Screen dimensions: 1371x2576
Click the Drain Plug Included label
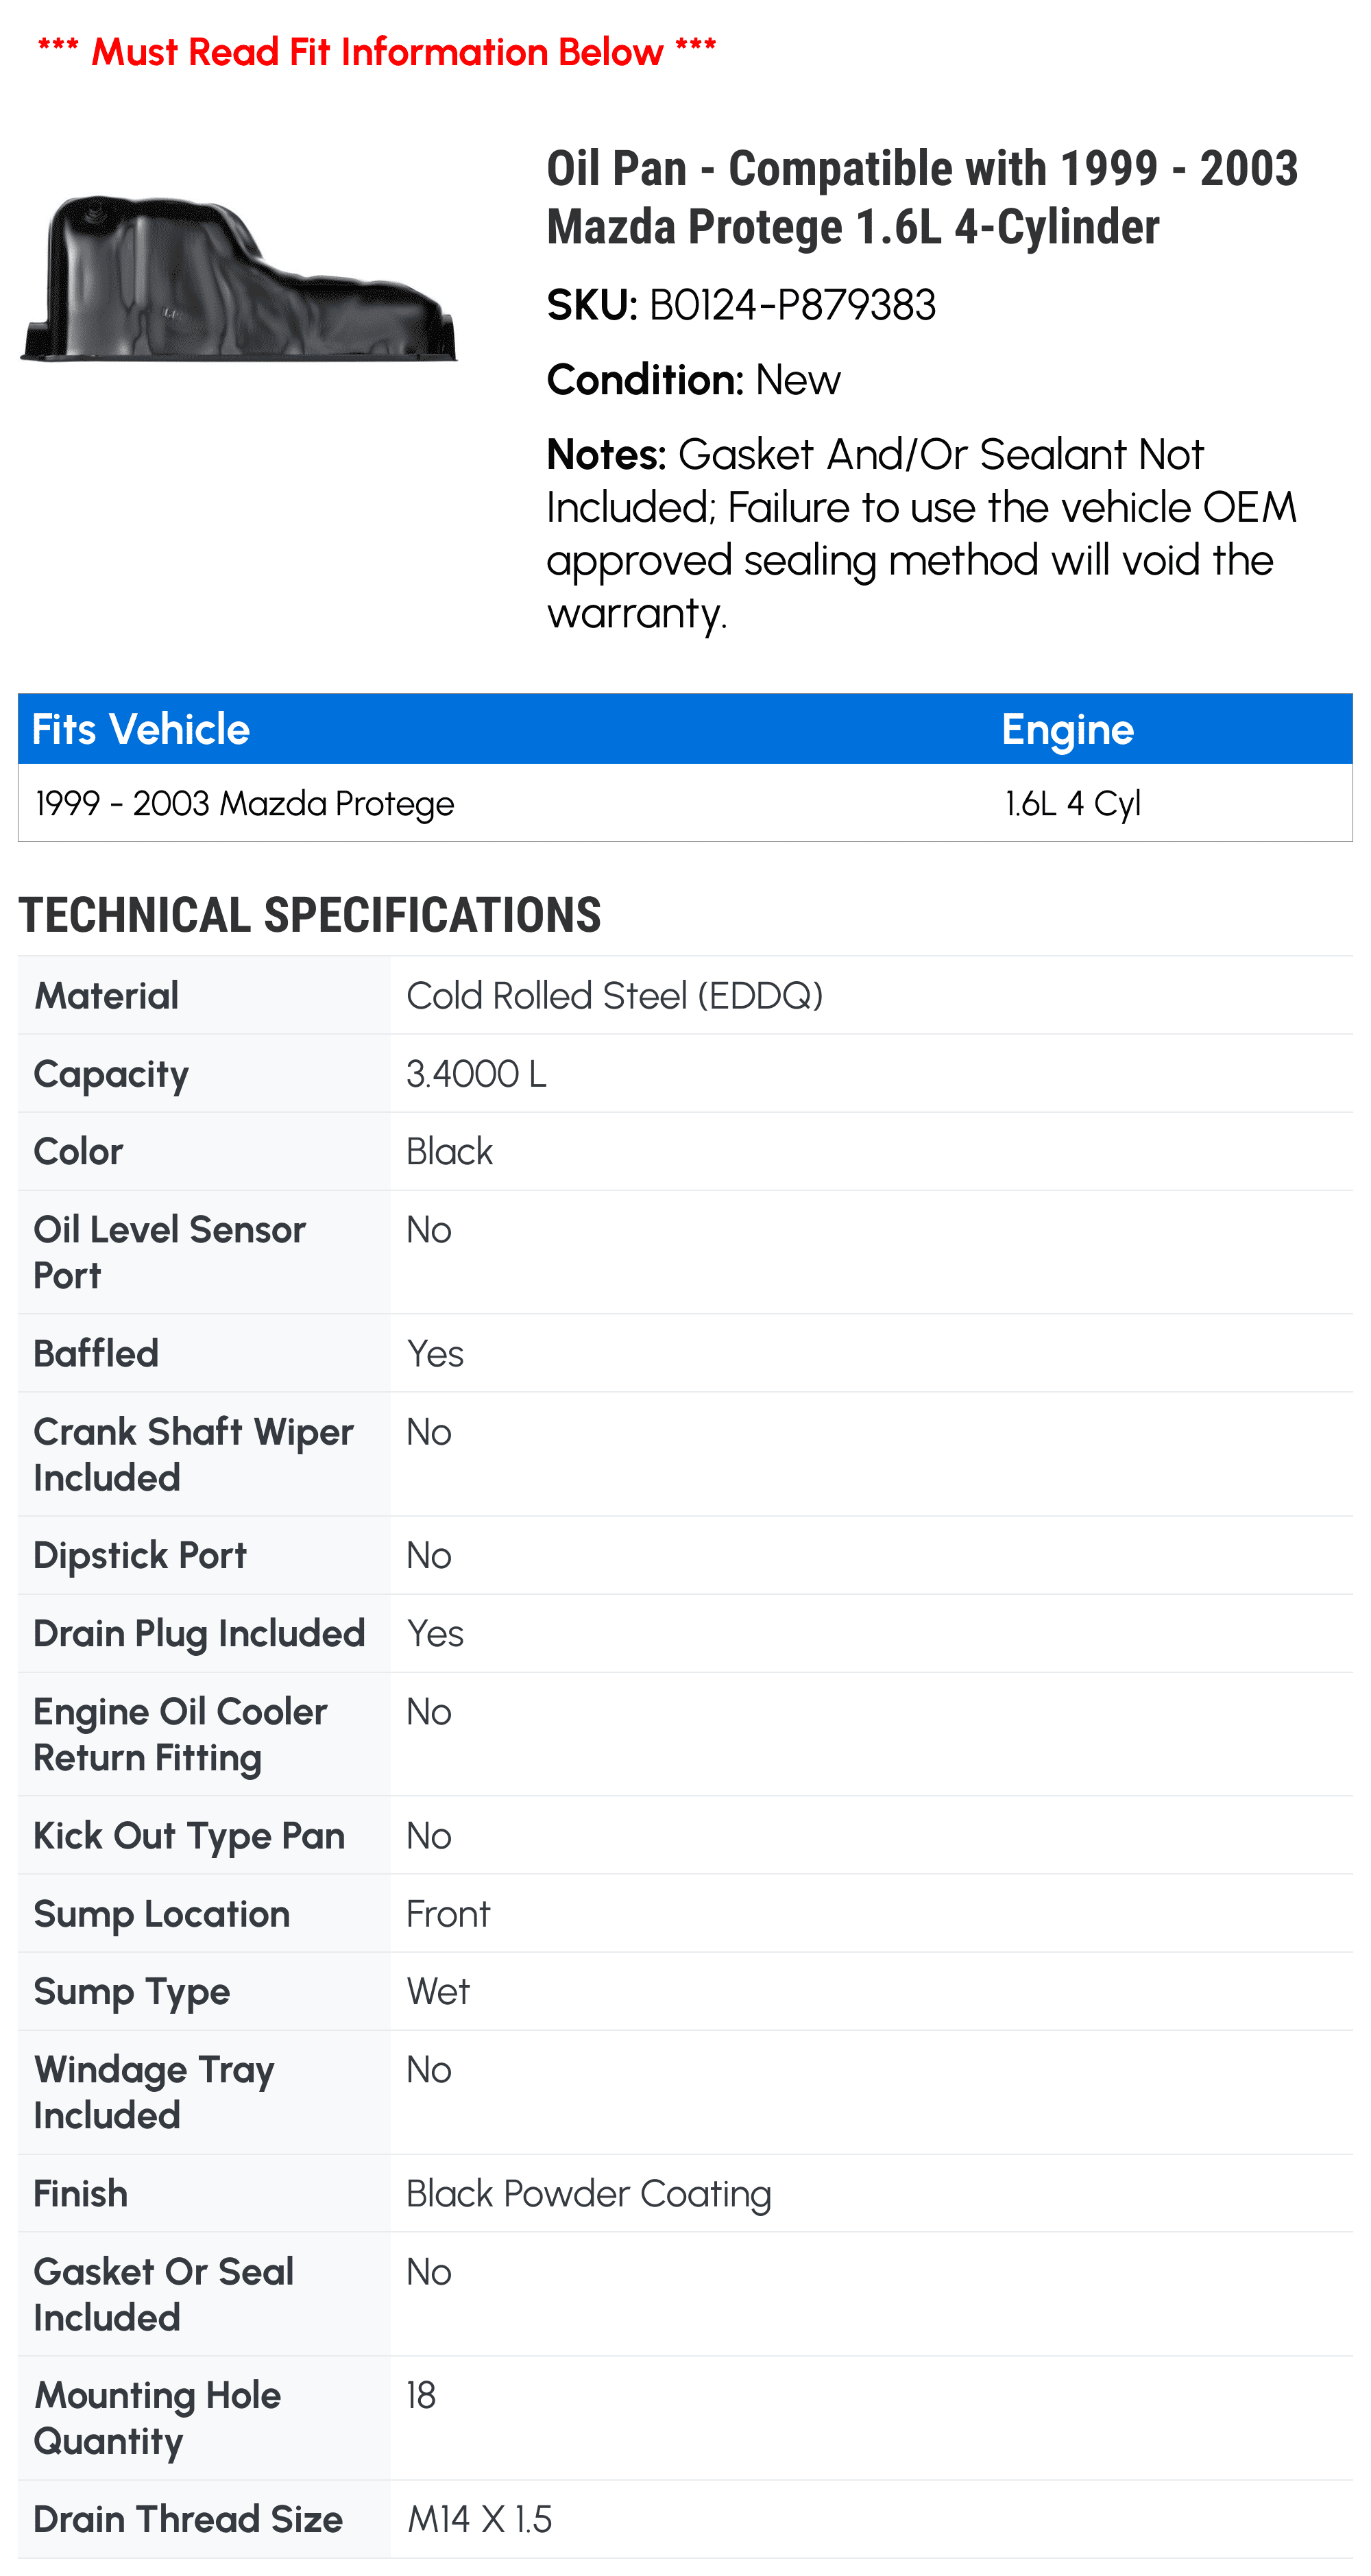point(199,1633)
